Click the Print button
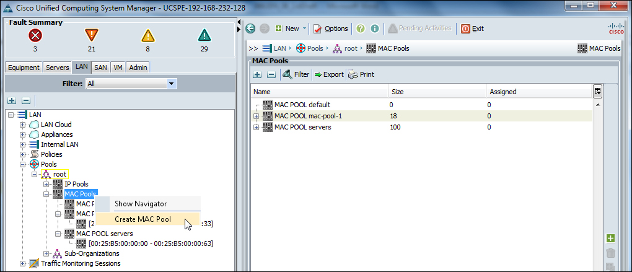This screenshot has height=272, width=632. tap(362, 74)
